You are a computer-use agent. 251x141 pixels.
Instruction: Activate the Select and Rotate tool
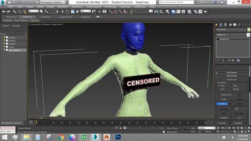[67, 11]
